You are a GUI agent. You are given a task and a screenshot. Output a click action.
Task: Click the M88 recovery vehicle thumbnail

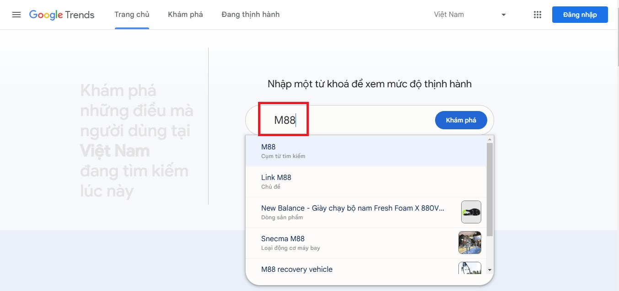coord(469,268)
